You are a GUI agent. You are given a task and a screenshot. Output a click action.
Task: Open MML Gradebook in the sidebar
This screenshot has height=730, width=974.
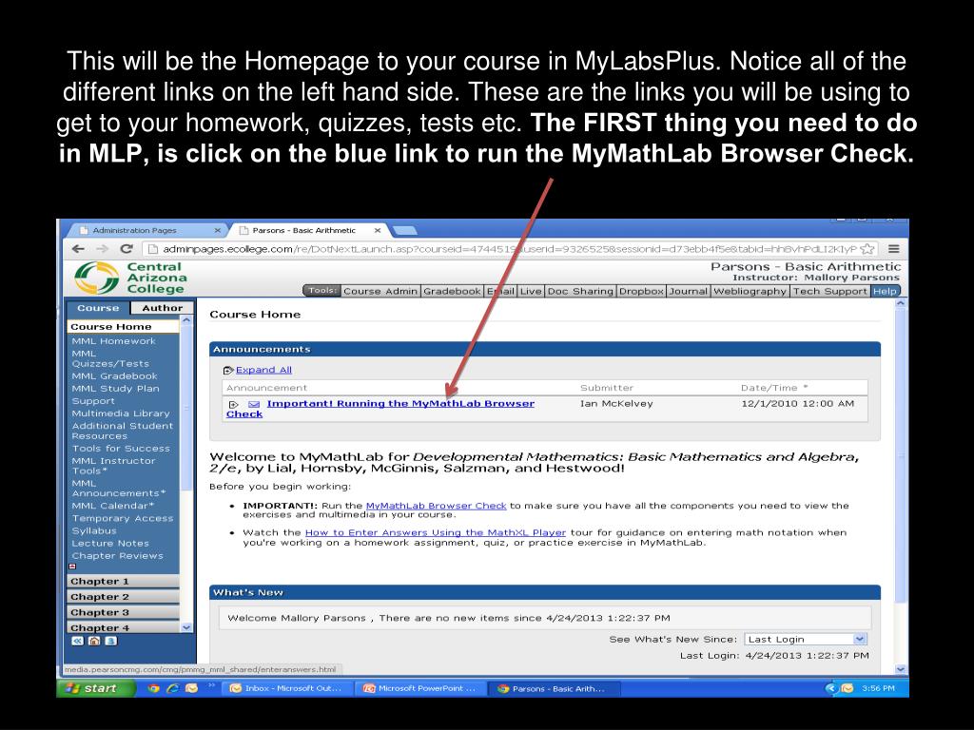tap(114, 376)
